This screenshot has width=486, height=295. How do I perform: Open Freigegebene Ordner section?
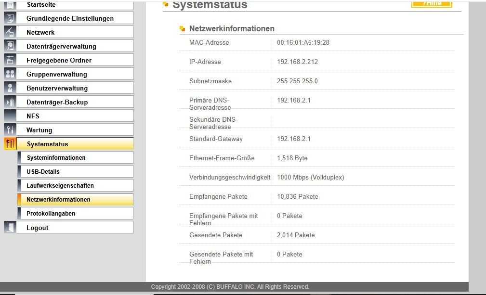[x=75, y=60]
